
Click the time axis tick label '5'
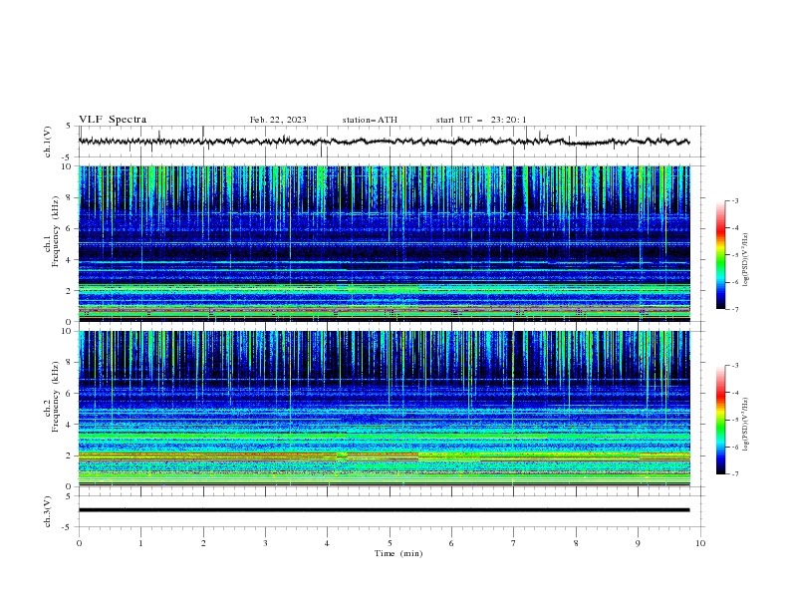390,543
